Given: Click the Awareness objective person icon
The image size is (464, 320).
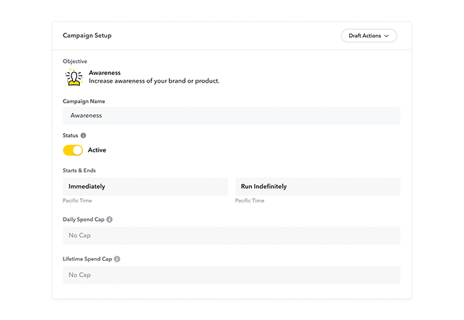Looking at the screenshot, I should (74, 78).
